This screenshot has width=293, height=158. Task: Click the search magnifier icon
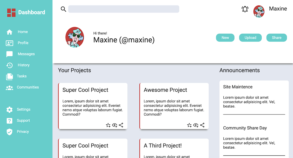(63, 9)
